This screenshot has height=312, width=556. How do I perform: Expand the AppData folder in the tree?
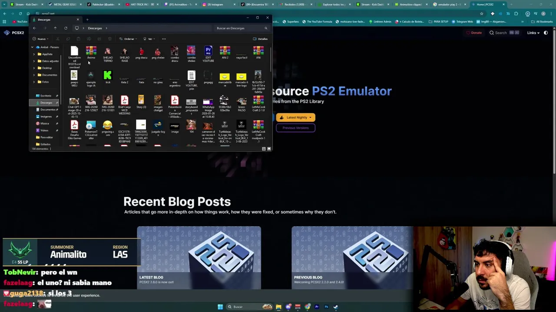pos(34,54)
